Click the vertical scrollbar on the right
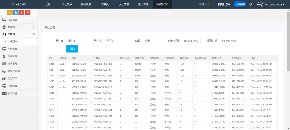290x130 pixels. pyautogui.click(x=288, y=42)
